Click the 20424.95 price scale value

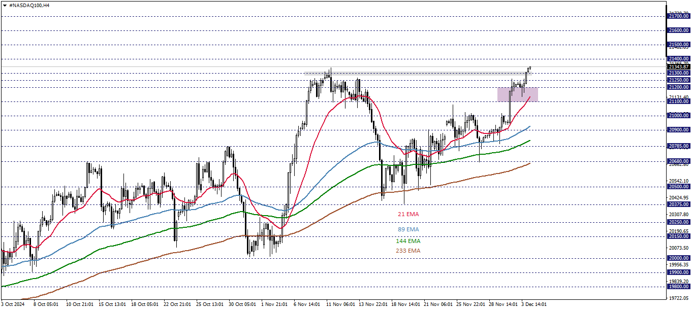(679, 197)
